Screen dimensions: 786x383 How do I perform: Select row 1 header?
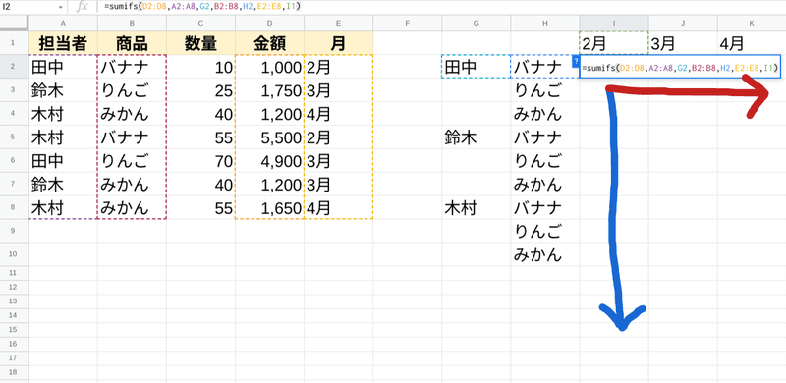(14, 43)
